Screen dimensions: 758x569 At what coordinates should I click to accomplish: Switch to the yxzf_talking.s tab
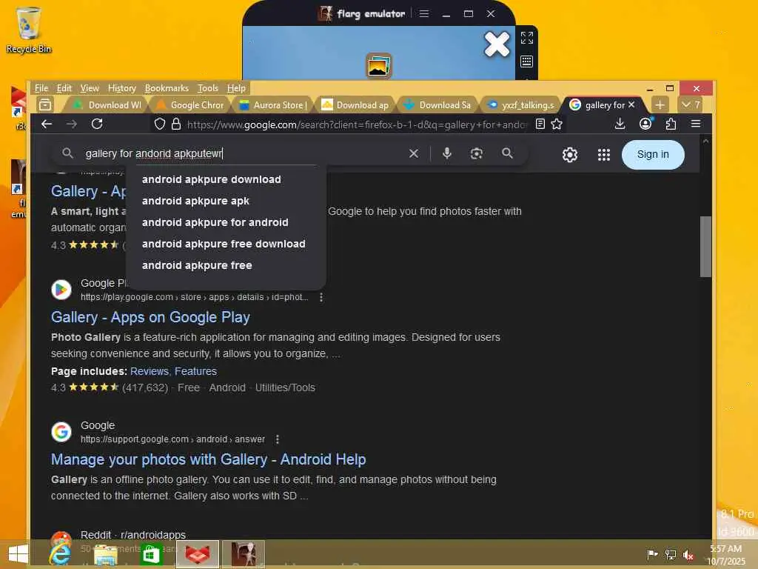click(x=522, y=105)
